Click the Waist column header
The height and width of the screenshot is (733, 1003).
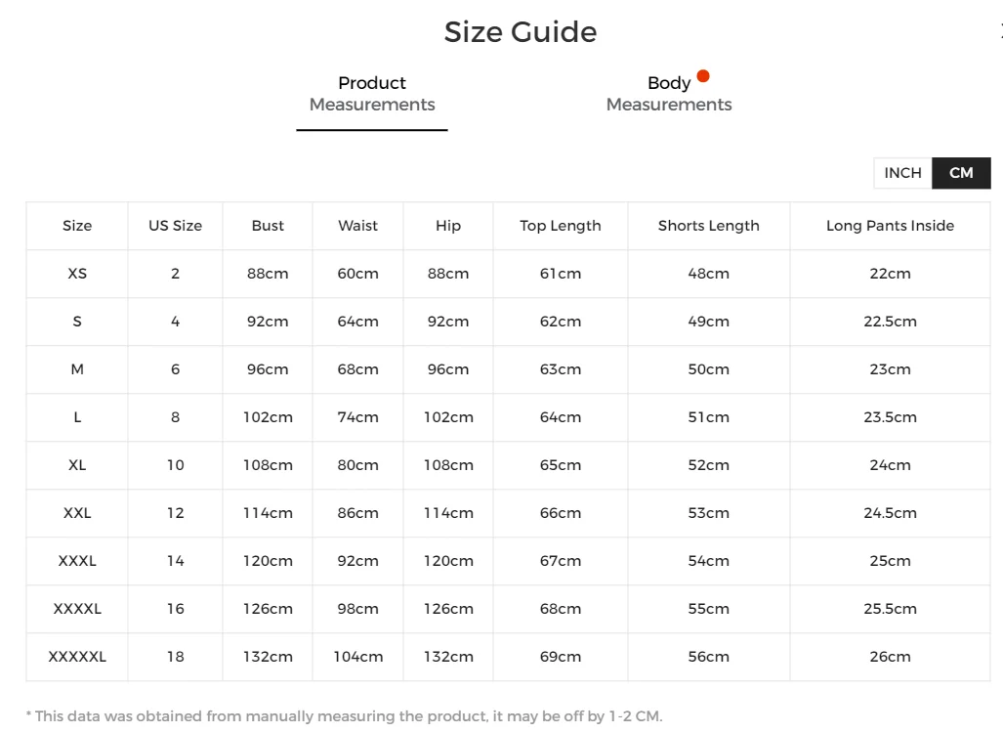[x=357, y=226]
